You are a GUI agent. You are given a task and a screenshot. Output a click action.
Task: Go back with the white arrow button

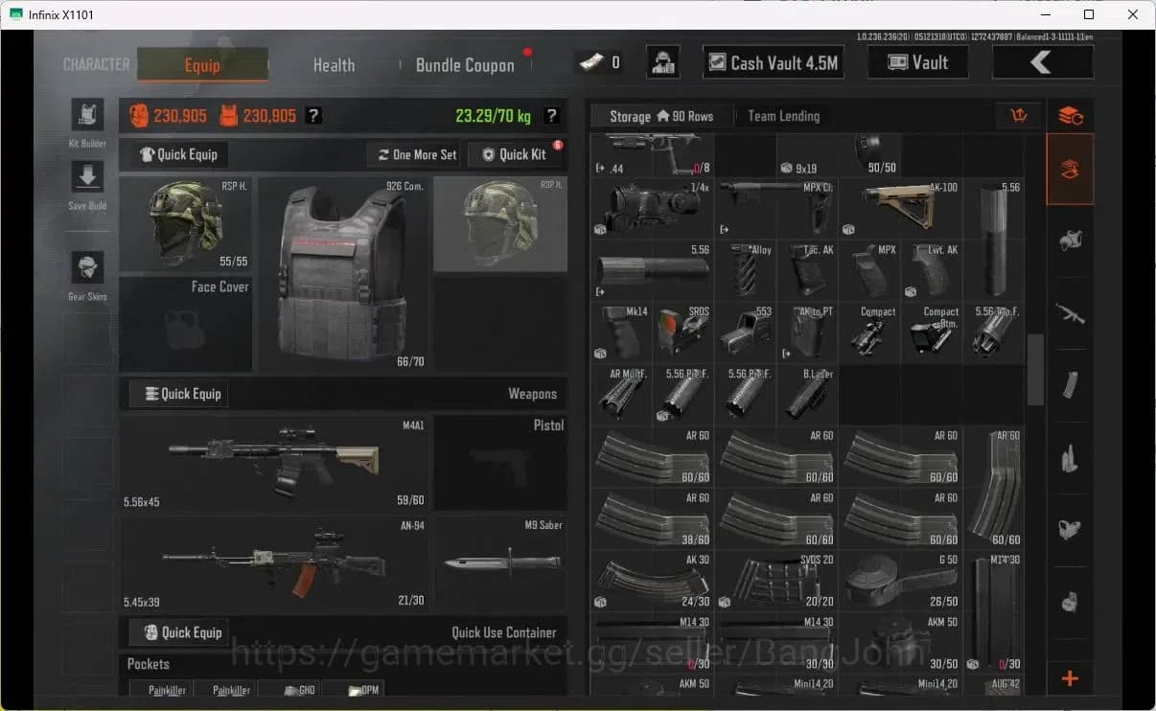pos(1042,62)
